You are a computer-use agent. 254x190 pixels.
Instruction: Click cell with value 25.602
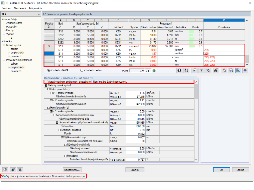[149, 46]
